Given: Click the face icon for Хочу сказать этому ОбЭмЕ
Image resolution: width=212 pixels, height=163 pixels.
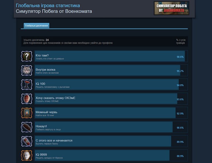Looking at the screenshot, I should pos(27,99).
